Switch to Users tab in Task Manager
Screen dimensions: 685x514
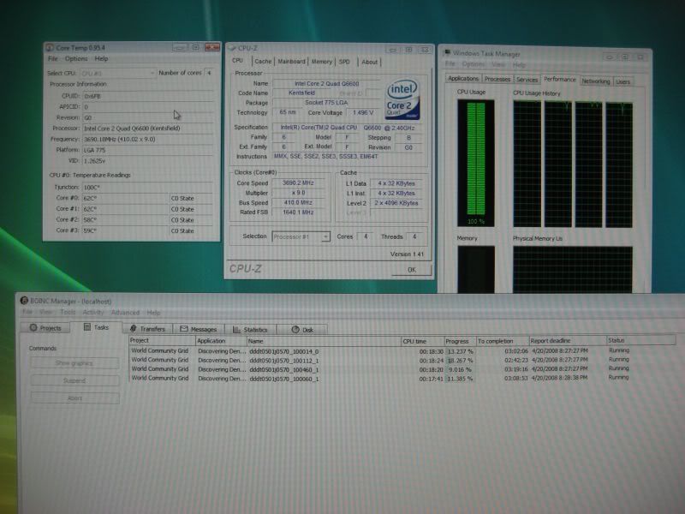(x=623, y=81)
